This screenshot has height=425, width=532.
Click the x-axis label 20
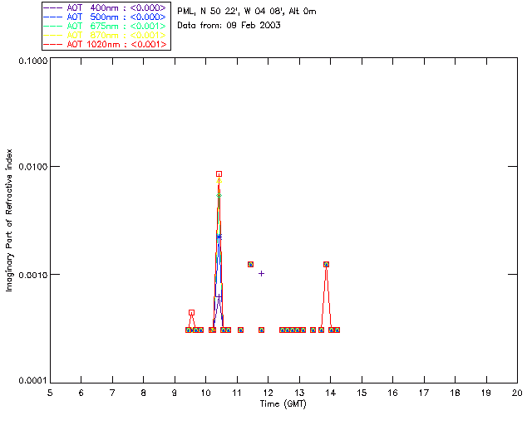(517, 393)
